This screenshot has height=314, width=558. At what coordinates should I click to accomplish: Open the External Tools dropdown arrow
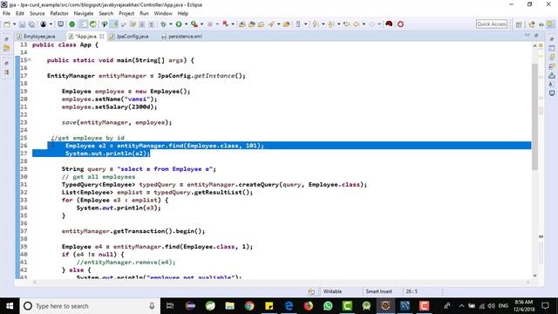201,24
